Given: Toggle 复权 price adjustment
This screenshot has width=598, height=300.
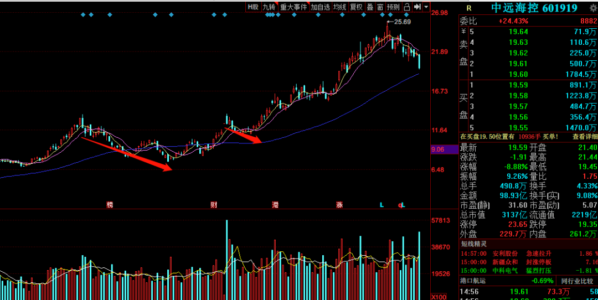Looking at the screenshot, I should [356, 7].
